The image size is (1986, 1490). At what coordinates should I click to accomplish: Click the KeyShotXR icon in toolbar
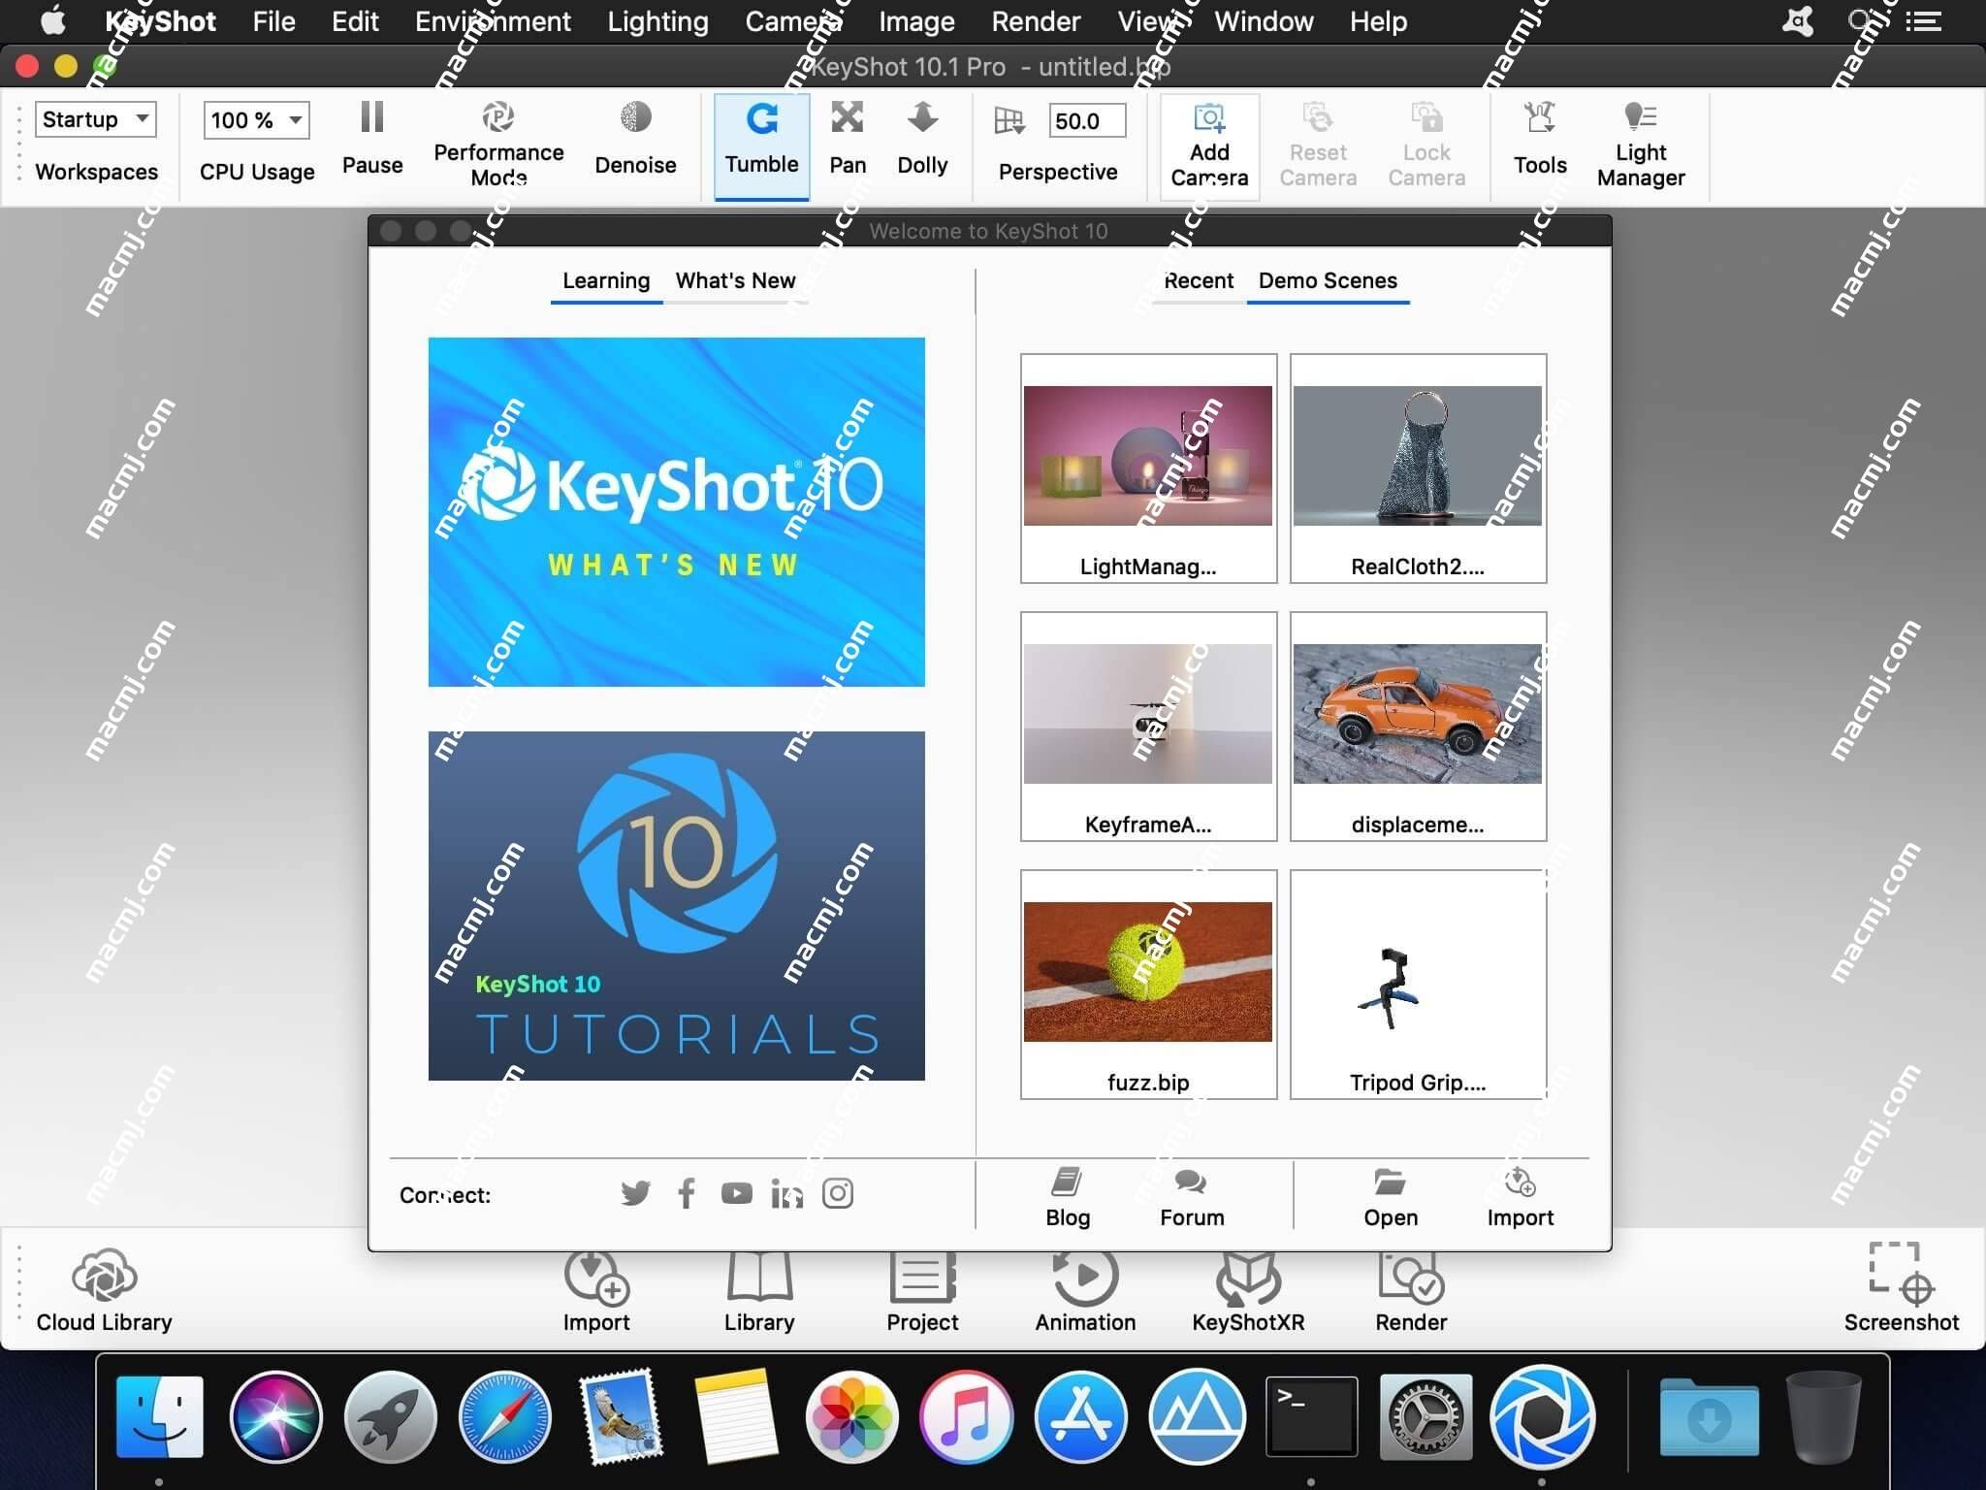point(1248,1293)
